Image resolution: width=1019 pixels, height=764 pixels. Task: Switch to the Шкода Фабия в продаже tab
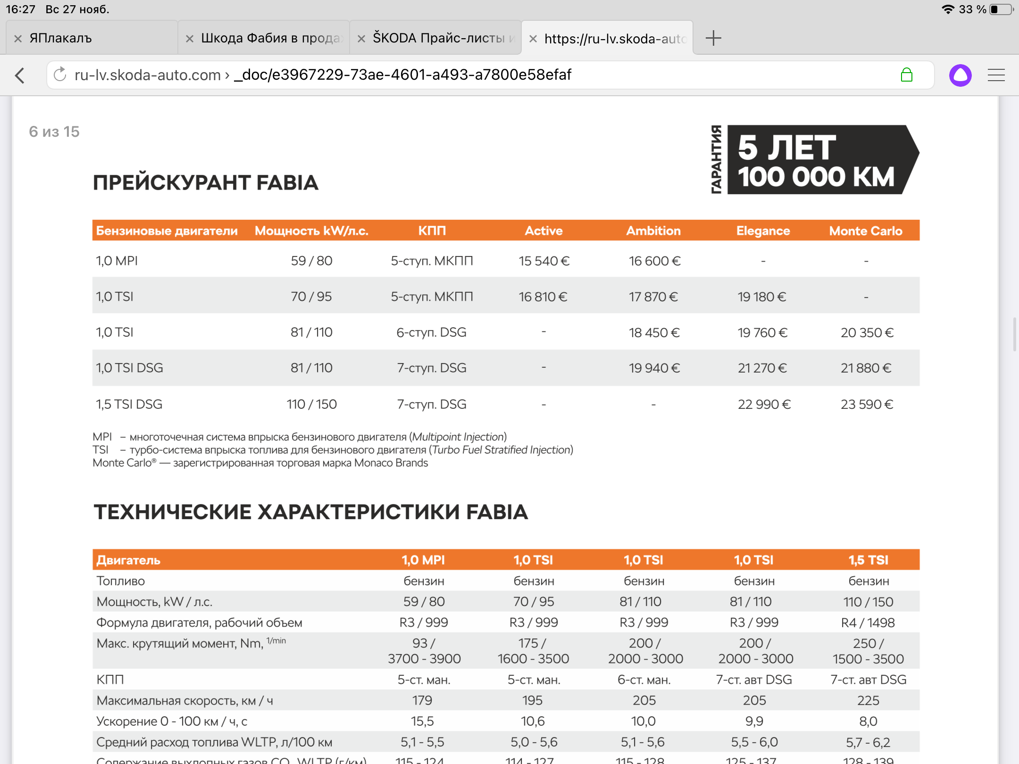[x=264, y=38]
